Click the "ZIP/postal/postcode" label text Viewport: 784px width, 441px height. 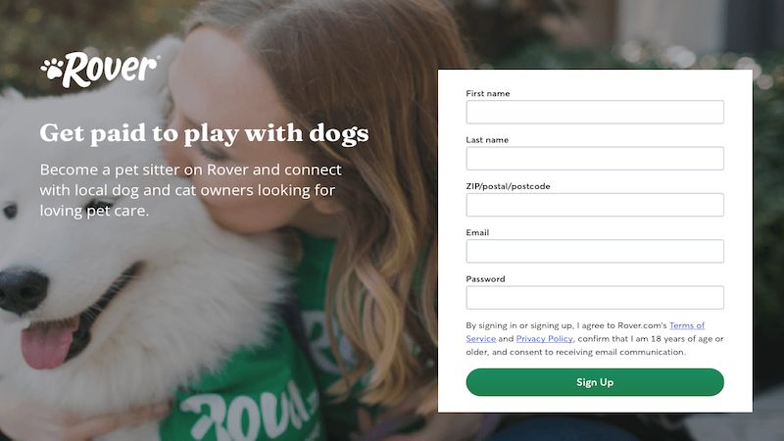[508, 186]
